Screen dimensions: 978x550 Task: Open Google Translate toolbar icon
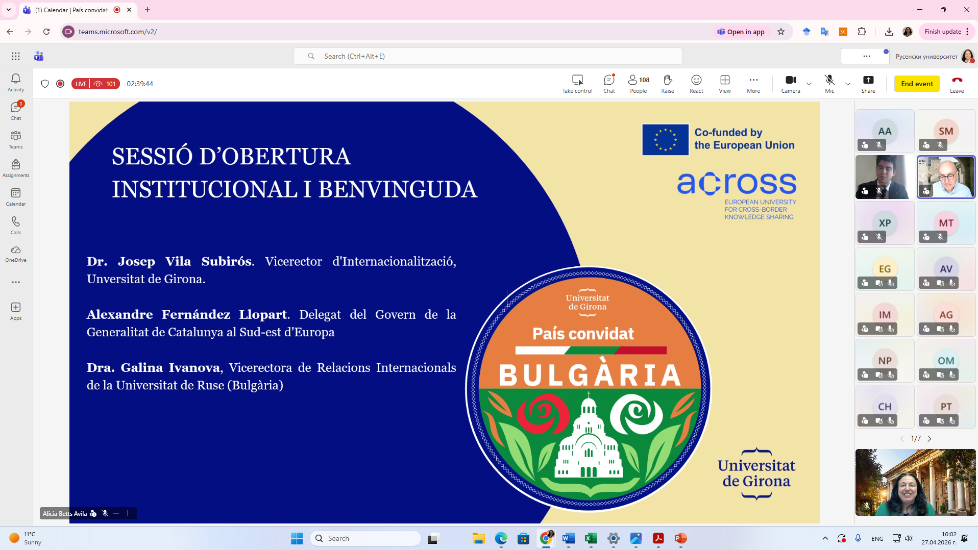pyautogui.click(x=824, y=32)
